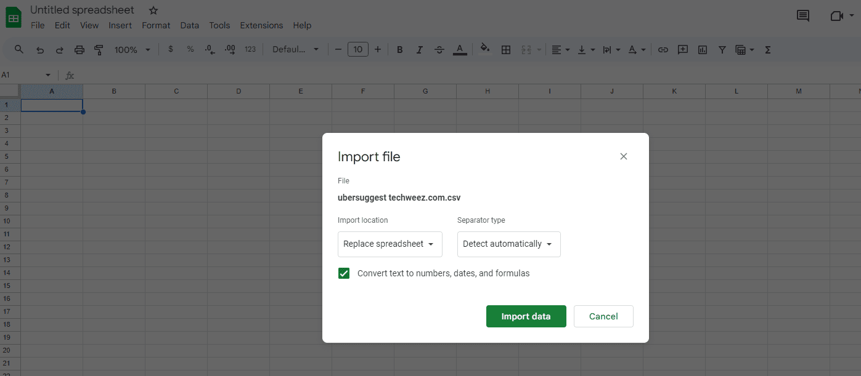Open the Tools menu
The image size is (861, 376).
point(219,25)
